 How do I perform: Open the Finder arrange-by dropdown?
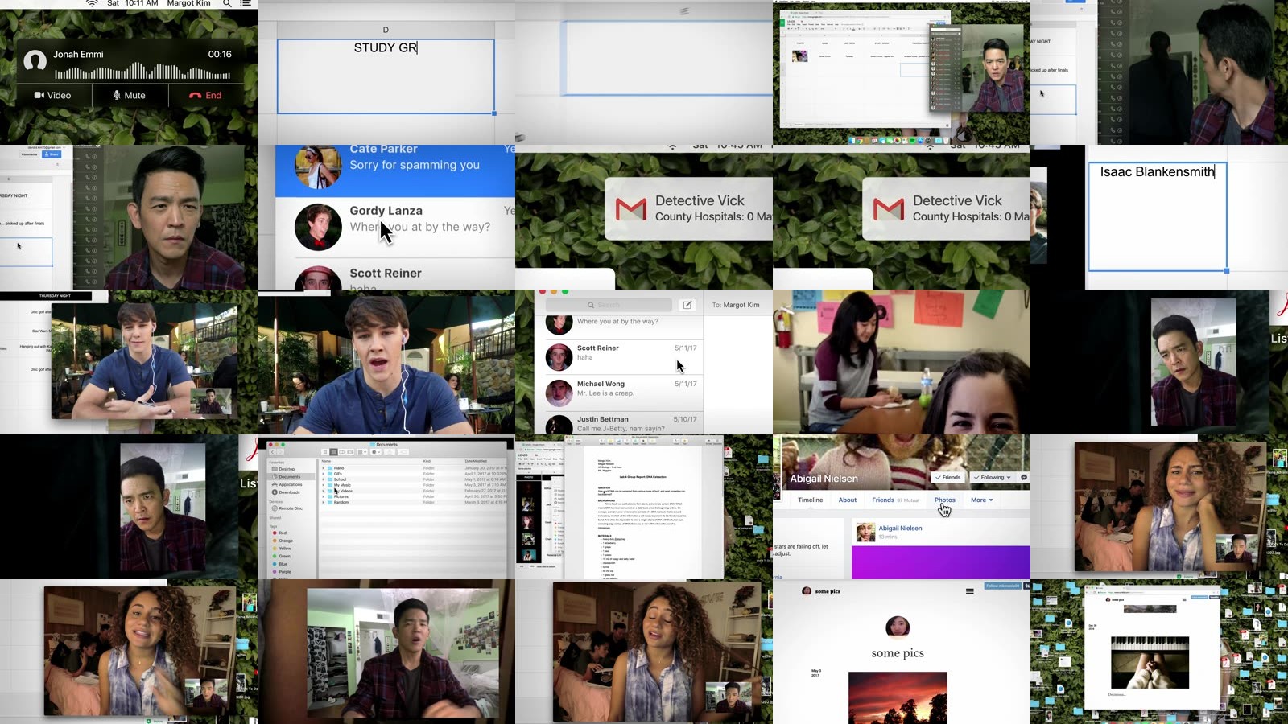click(x=362, y=452)
